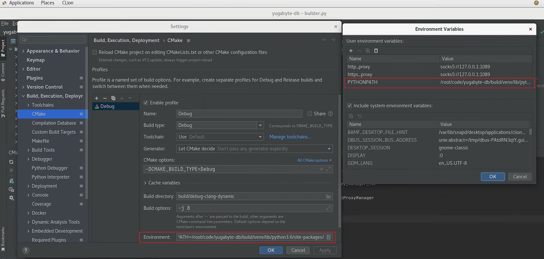
Task: Copy the selected CMake profile
Action: click(x=113, y=98)
